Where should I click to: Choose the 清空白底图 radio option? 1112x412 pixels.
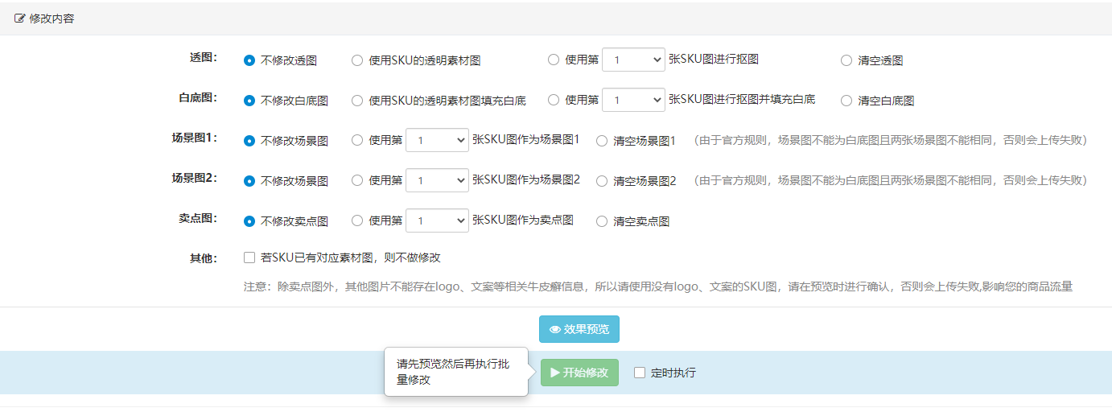[x=846, y=101]
